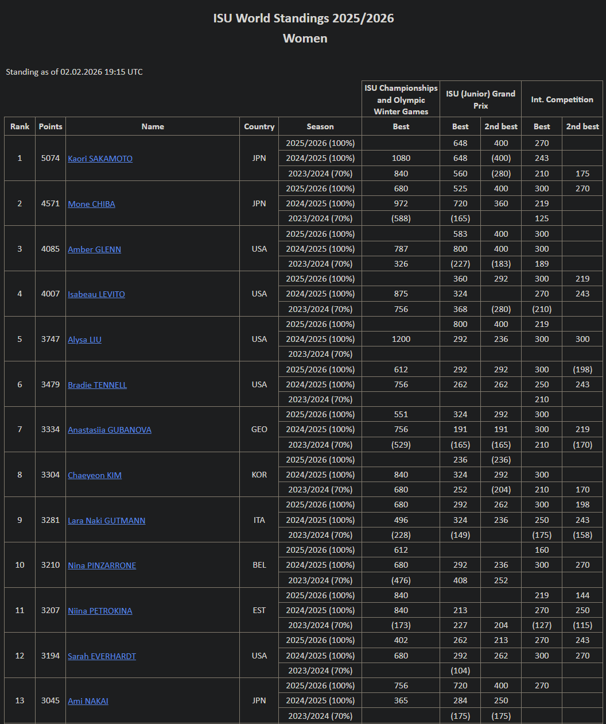This screenshot has height=724, width=606.
Task: Select Pinzarrone's 408 Grand Prix score
Action: (x=460, y=580)
